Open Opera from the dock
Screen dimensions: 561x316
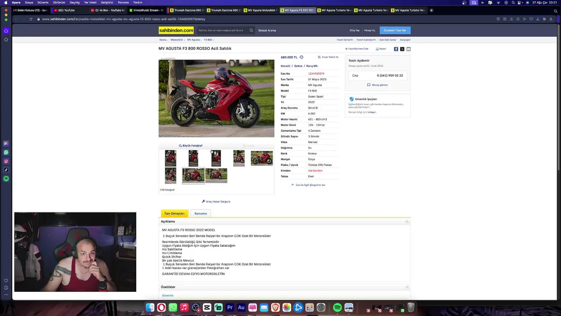[x=161, y=308]
